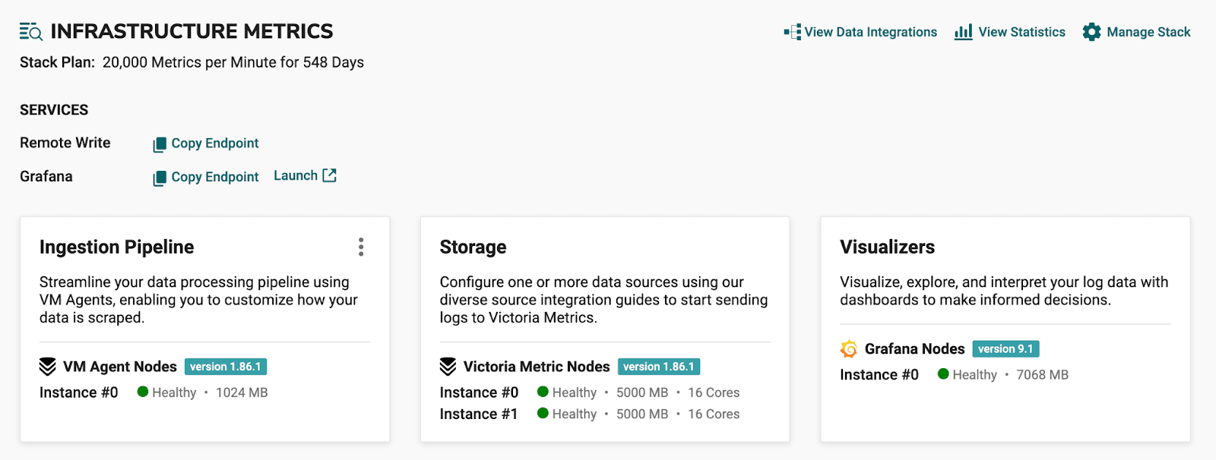Click the Healthy label for VM Agent instance

(174, 392)
